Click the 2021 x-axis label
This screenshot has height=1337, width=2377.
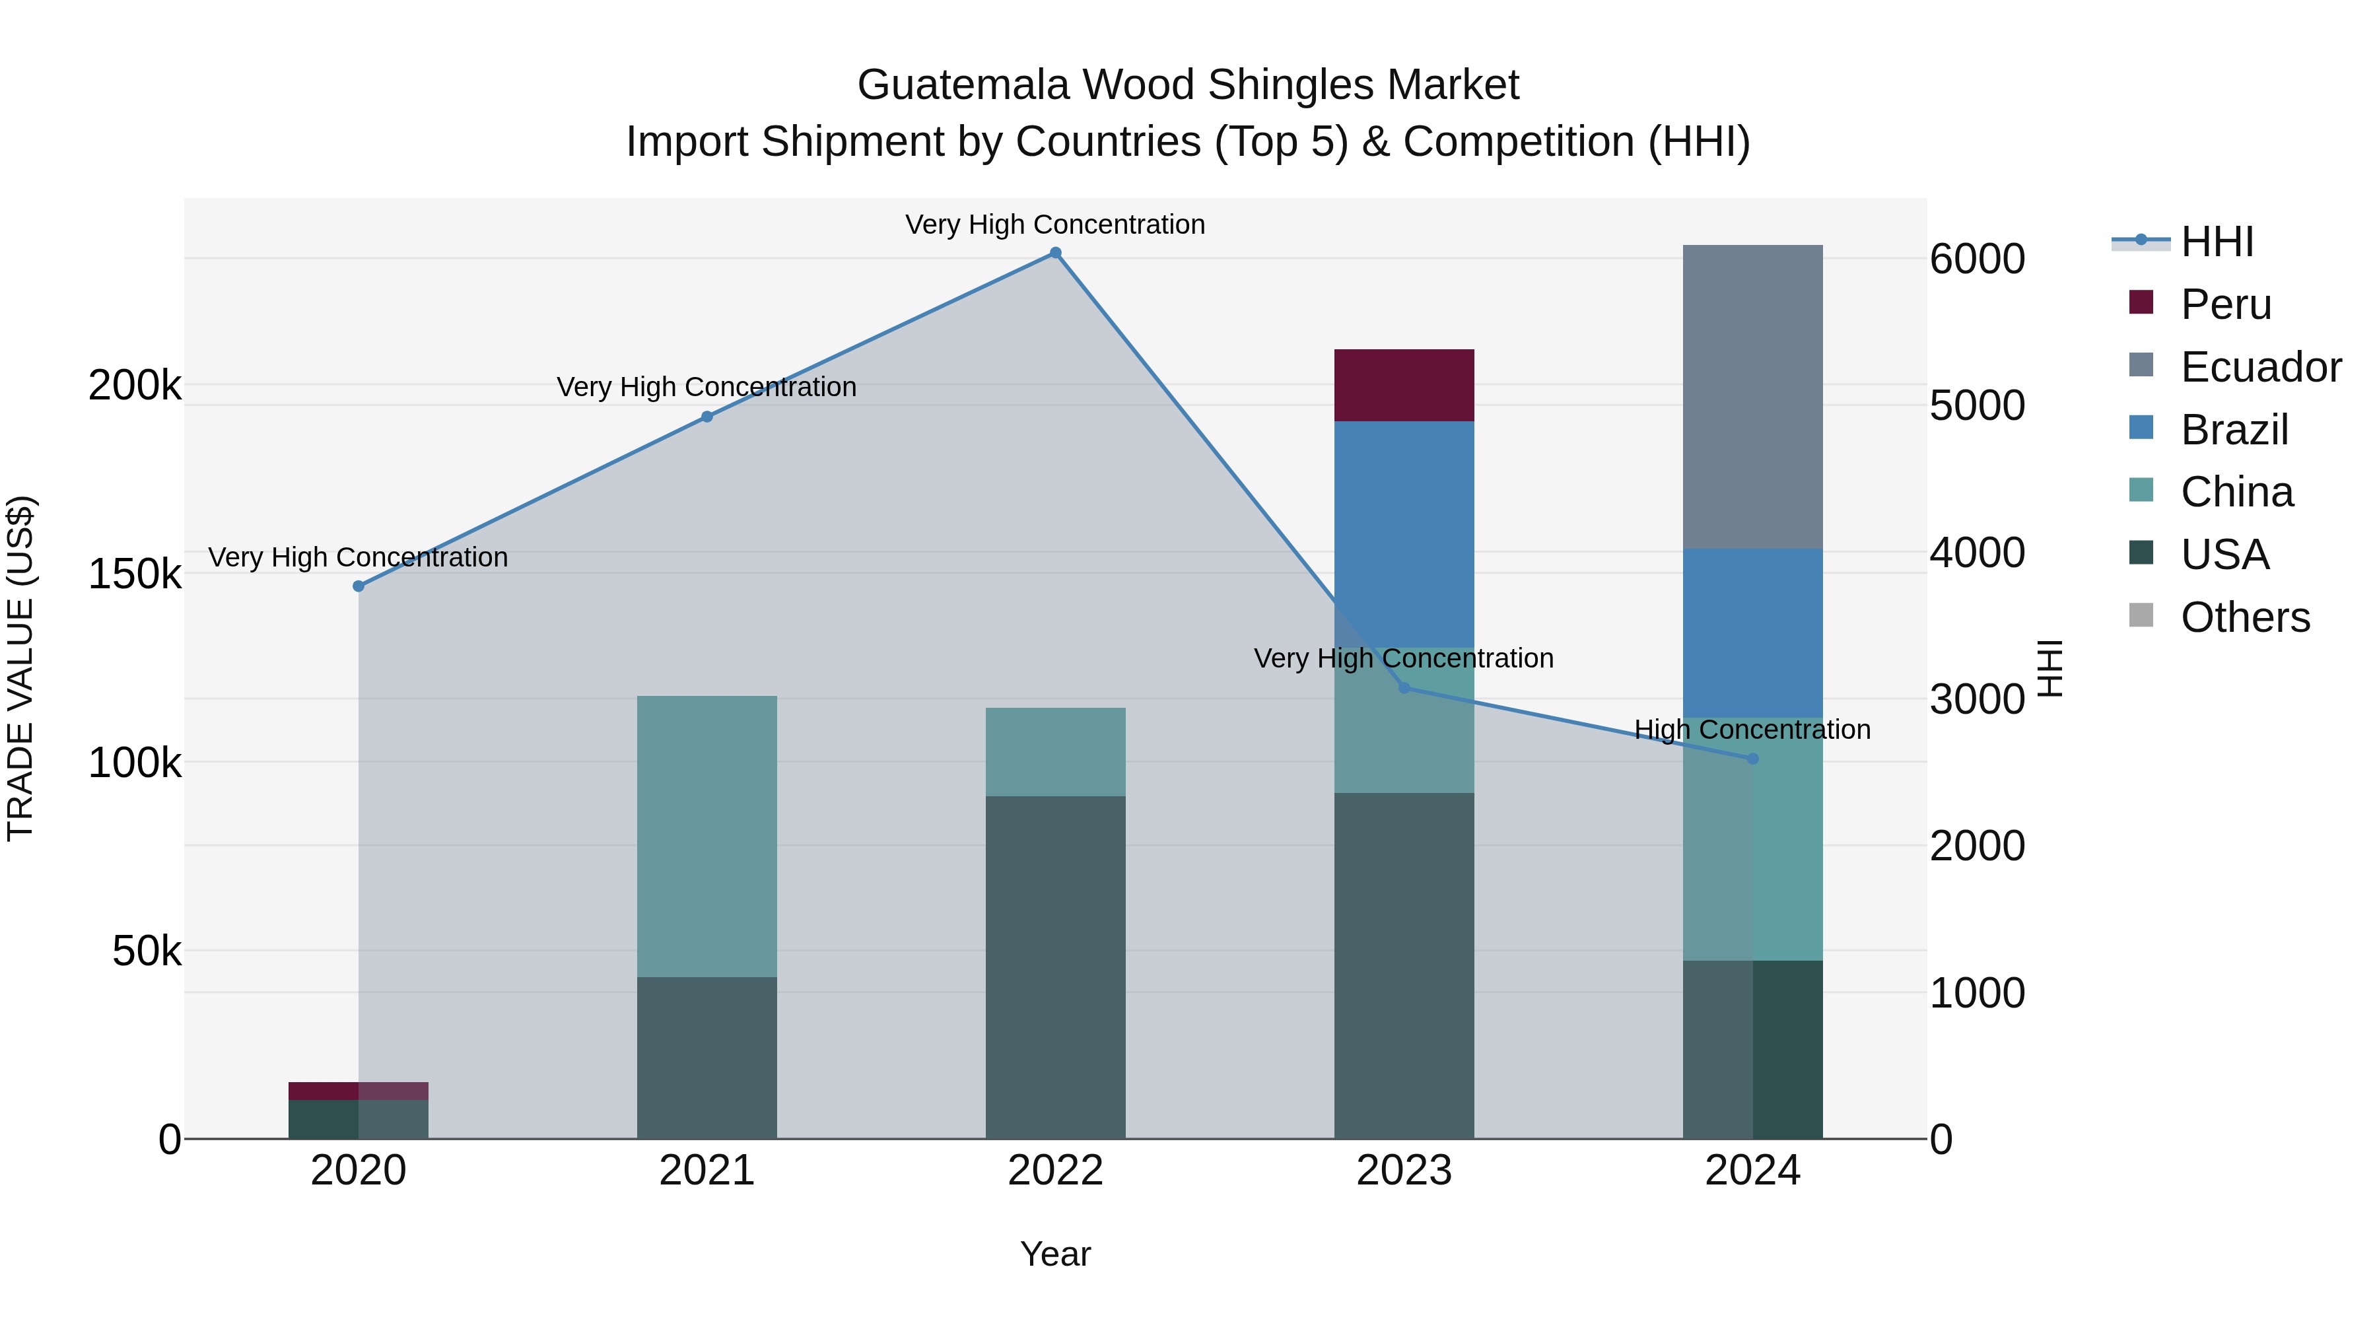point(706,1171)
